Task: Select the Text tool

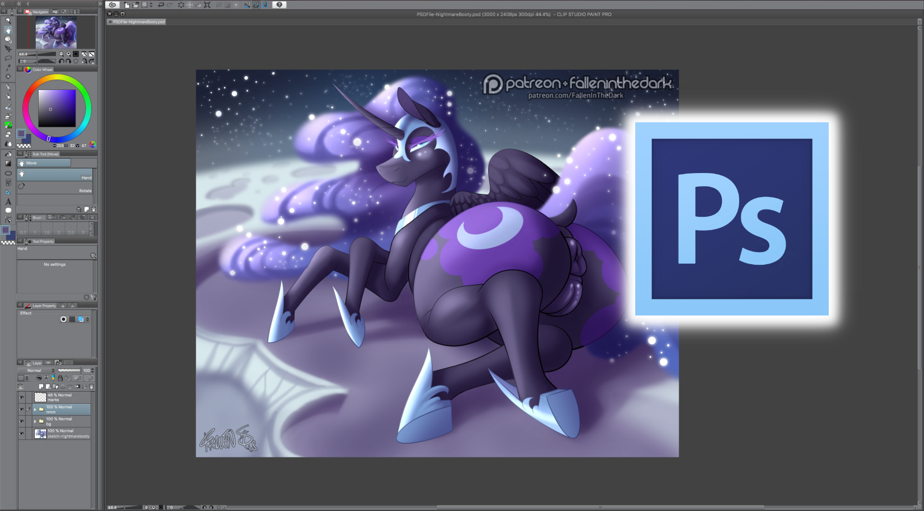Action: tap(8, 201)
